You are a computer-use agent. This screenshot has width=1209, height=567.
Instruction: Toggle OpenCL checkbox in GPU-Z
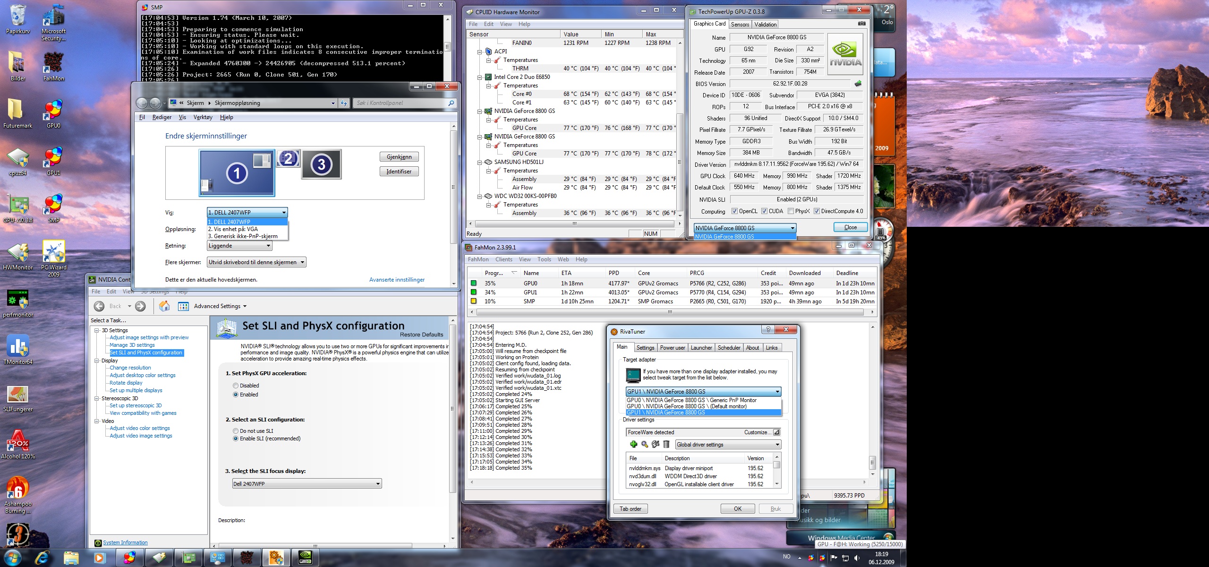[734, 211]
